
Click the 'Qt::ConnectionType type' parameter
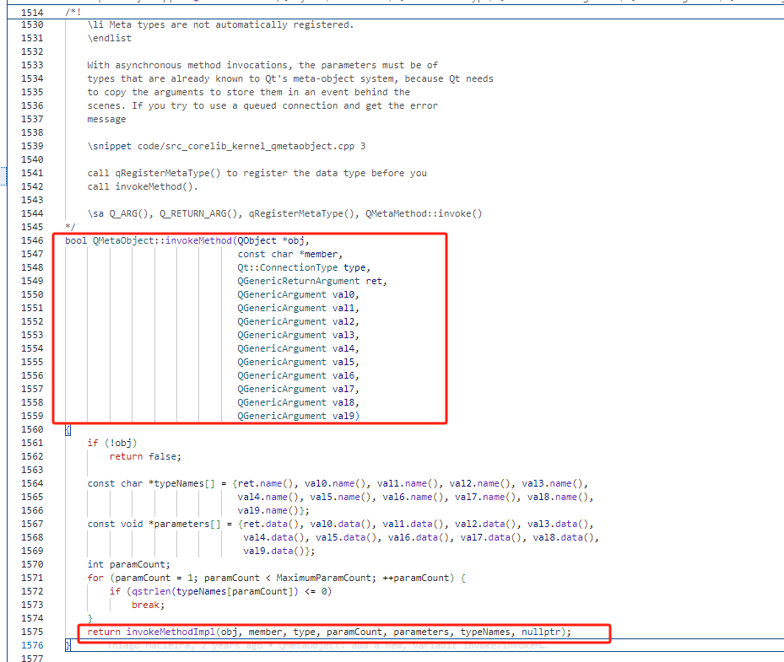301,267
